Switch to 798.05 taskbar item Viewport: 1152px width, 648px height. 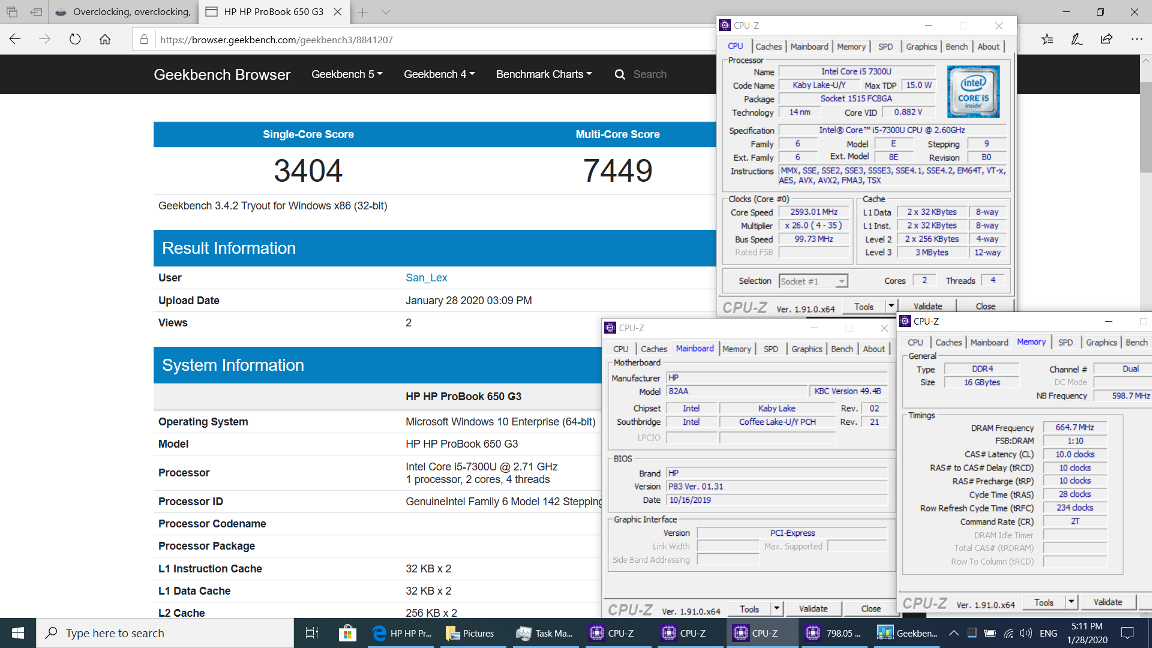tap(834, 633)
